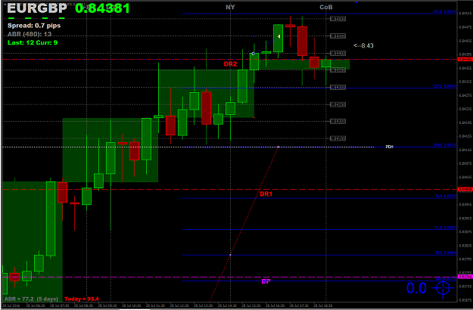Click the EURGBP symbol title
Screen dimensions: 473x310
click(37, 8)
